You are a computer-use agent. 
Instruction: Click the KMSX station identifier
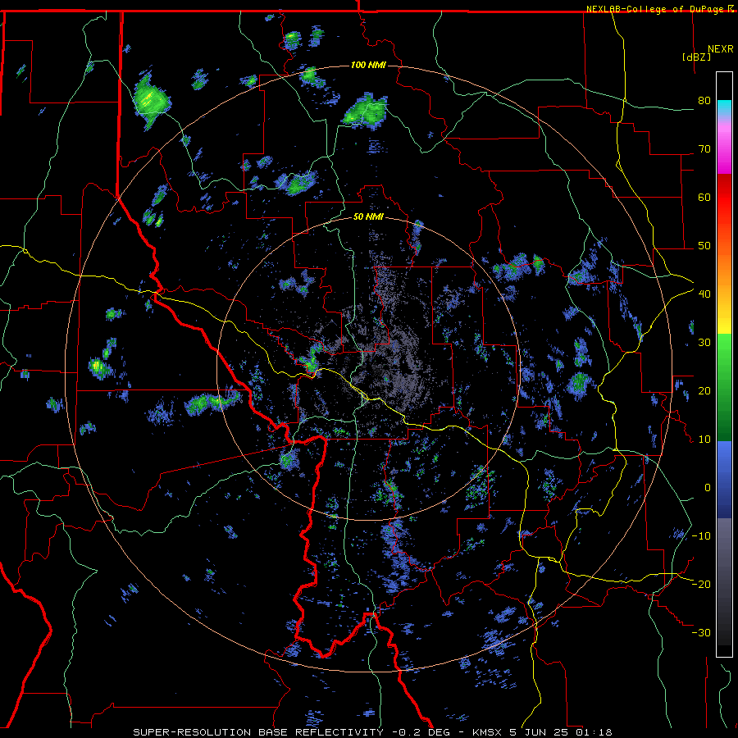click(486, 732)
